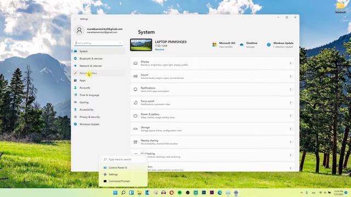The height and width of the screenshot is (197, 351).
Task: Click the Notifications bell icon
Action: pos(135,89)
